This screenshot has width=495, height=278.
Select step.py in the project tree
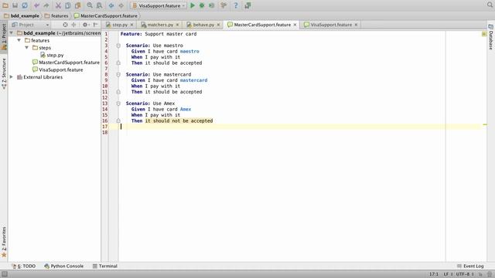[52, 55]
